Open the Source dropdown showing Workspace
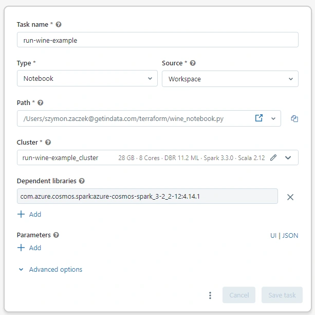Viewport: 315px width, 315px height. click(230, 79)
